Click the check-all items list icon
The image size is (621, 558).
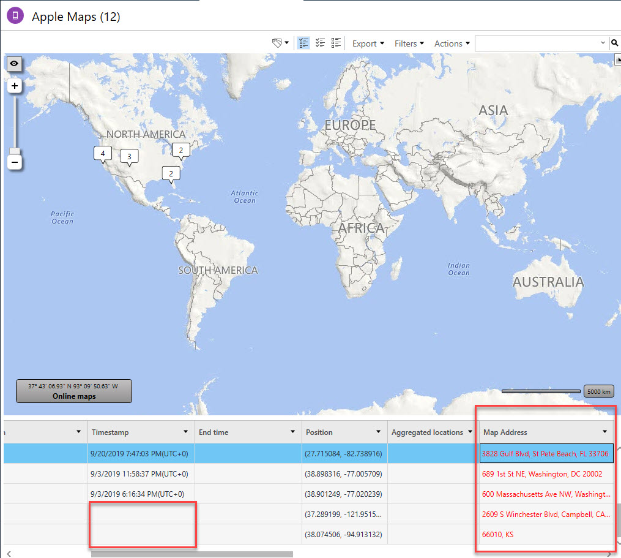pos(320,43)
